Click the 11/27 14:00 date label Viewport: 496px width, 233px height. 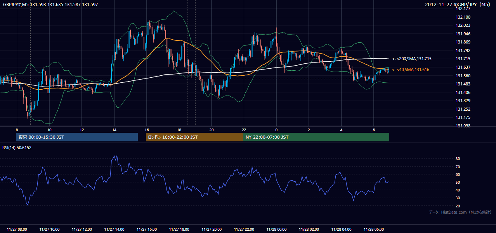coord(114,230)
